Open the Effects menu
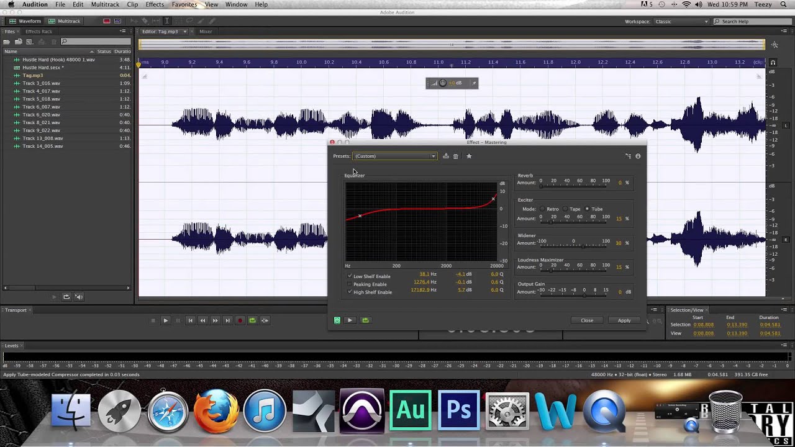The height and width of the screenshot is (447, 795). (x=155, y=4)
